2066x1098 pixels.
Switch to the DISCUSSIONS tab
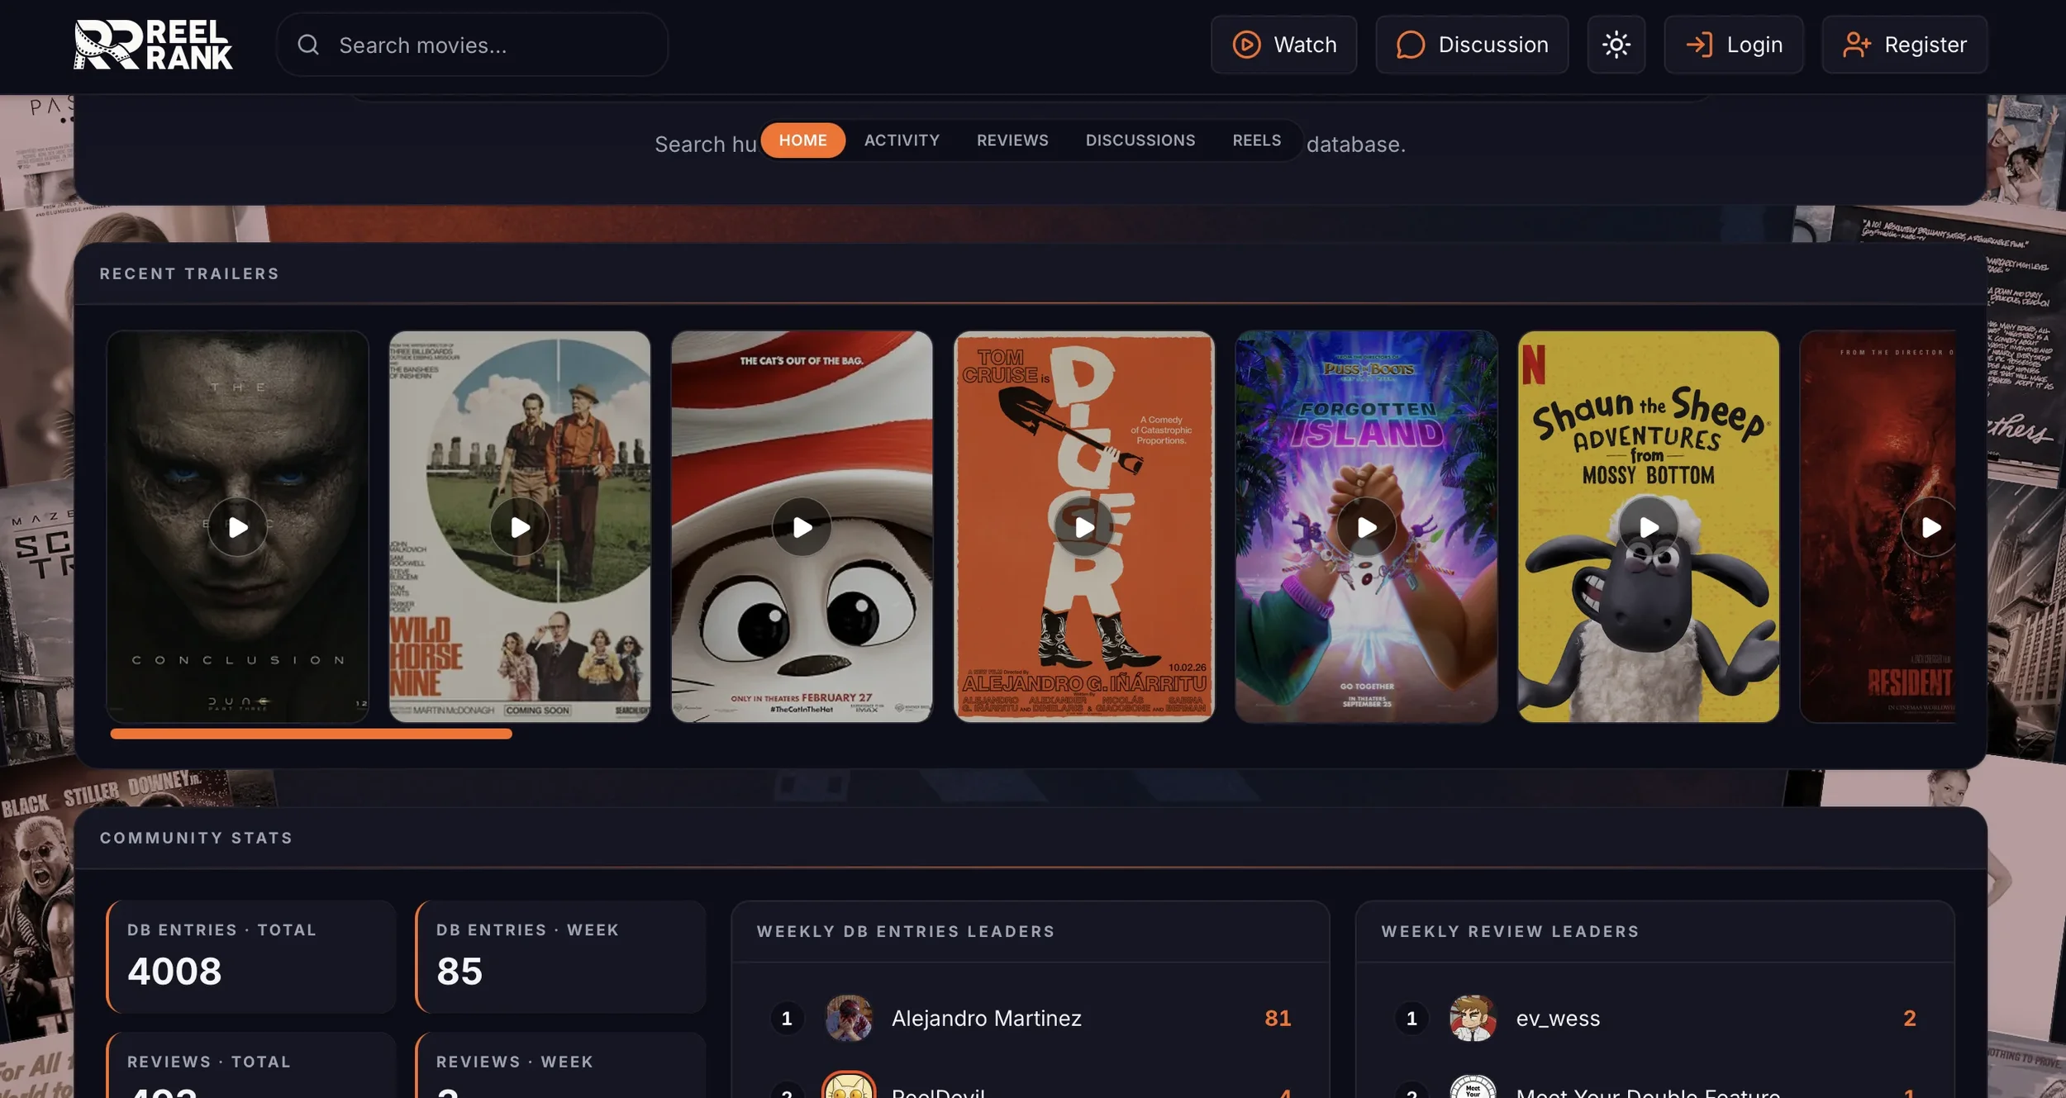pyautogui.click(x=1140, y=140)
